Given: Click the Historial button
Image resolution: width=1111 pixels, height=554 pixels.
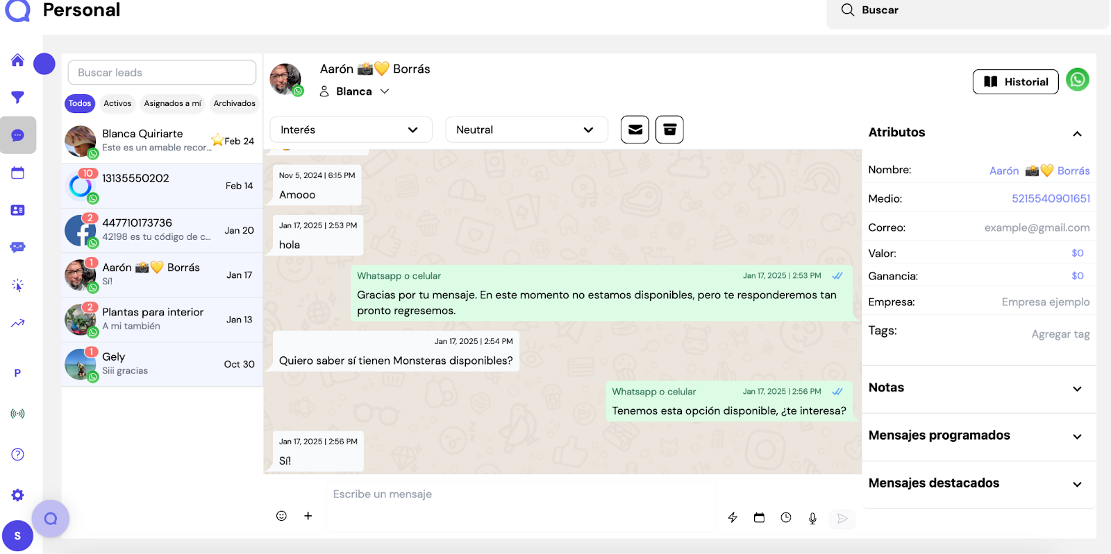Looking at the screenshot, I should [x=1015, y=82].
